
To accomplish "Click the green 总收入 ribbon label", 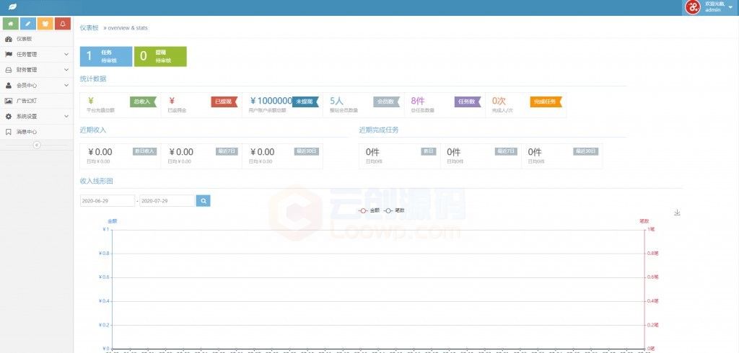I will click(143, 102).
